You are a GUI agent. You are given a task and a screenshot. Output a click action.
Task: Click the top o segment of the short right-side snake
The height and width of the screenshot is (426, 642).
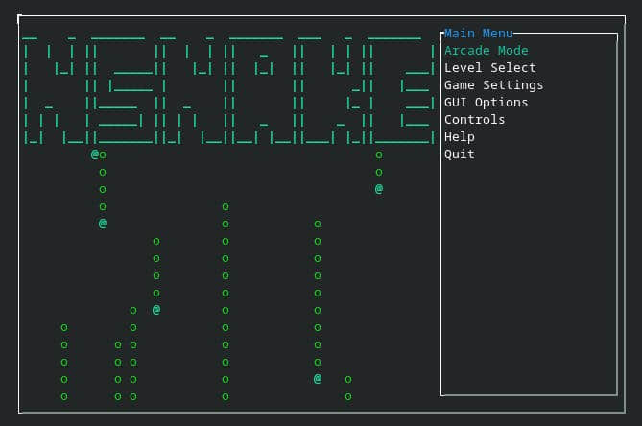[379, 154]
